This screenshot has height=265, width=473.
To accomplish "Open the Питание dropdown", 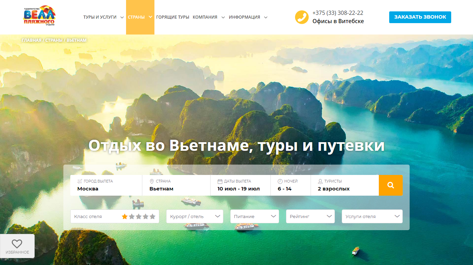I will pyautogui.click(x=255, y=216).
